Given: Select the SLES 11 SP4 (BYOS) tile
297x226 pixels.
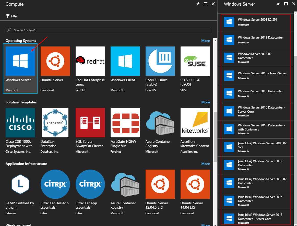Looking at the screenshot, I should [195, 69].
